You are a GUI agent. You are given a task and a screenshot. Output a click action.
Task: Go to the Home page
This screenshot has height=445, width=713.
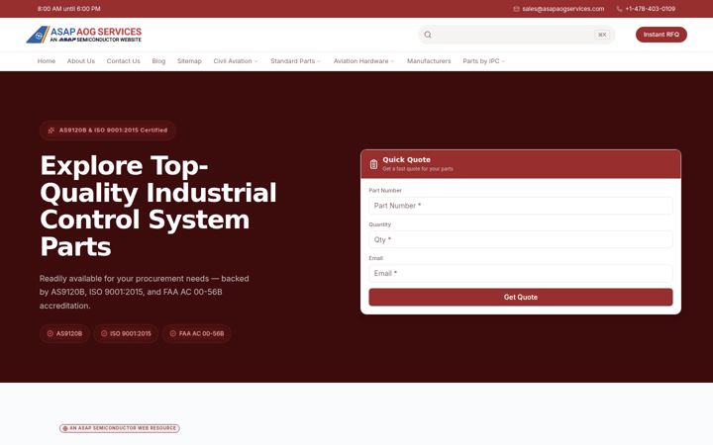(x=47, y=61)
